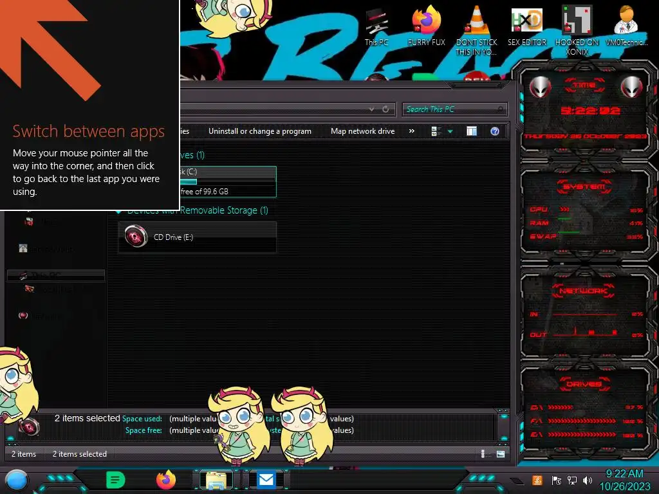Toggle the preview pane icon
Image resolution: width=659 pixels, height=494 pixels.
pyautogui.click(x=472, y=131)
